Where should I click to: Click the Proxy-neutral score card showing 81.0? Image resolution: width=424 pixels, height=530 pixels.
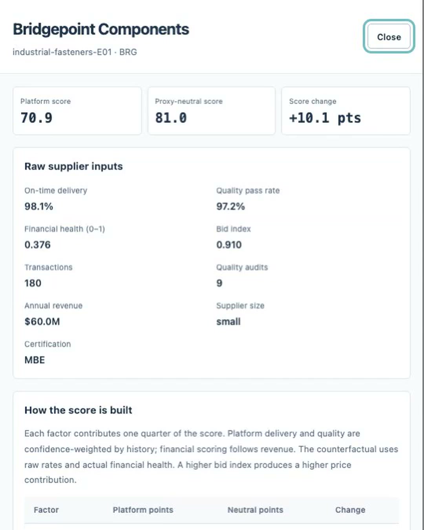pyautogui.click(x=211, y=111)
